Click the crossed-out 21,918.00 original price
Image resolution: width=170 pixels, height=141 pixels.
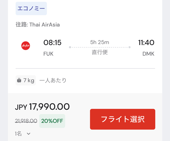(x=26, y=121)
